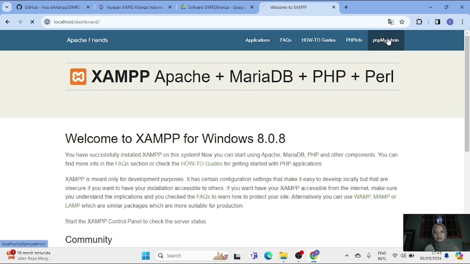Open the Chrome profile avatar

[x=450, y=22]
